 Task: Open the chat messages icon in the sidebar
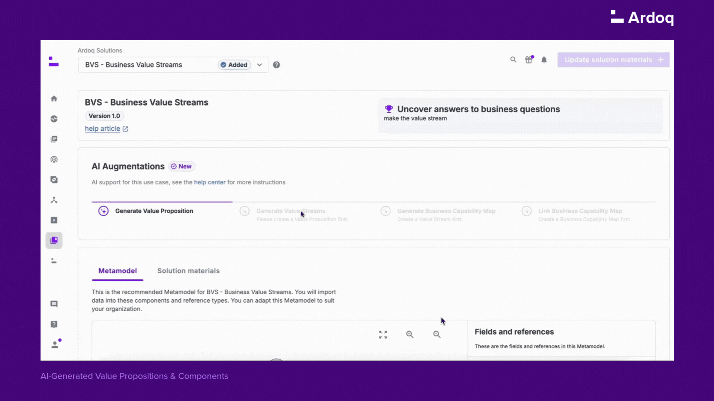pyautogui.click(x=54, y=304)
